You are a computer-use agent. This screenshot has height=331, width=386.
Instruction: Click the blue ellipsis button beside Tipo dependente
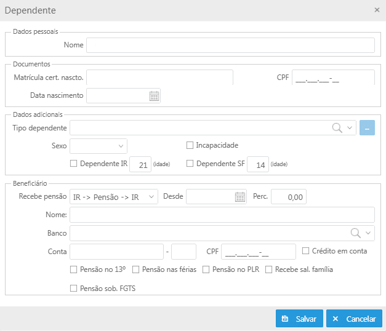[x=367, y=128]
